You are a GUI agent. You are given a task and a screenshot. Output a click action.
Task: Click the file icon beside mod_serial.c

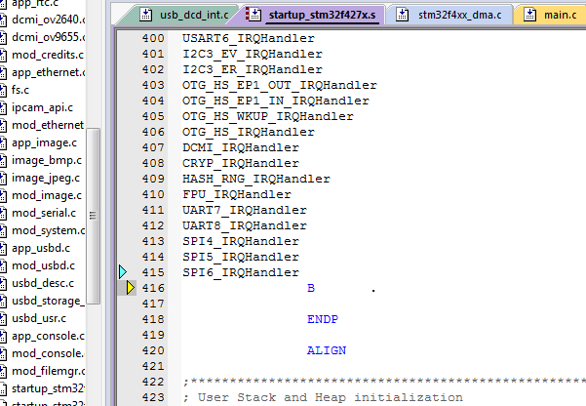[x=3, y=213]
